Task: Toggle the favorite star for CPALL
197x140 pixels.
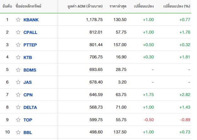Action: tap(18, 32)
